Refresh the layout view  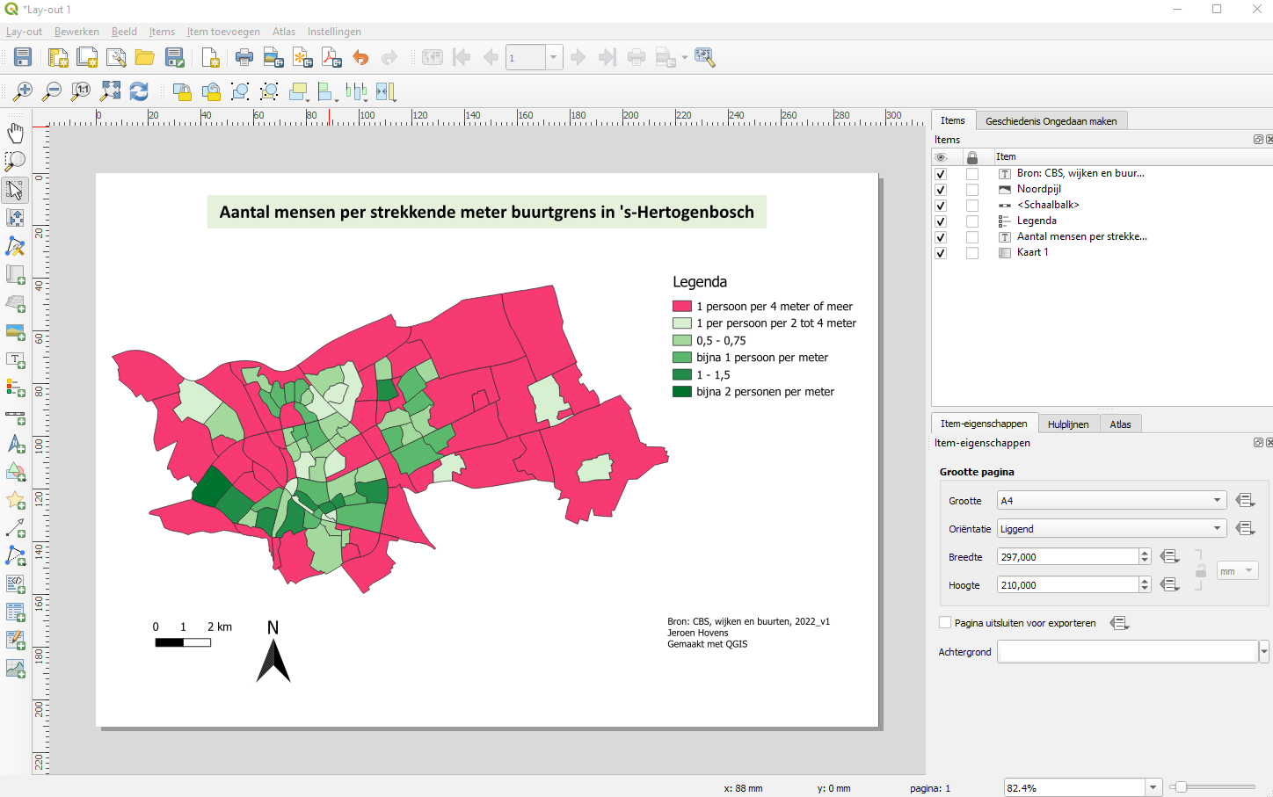tap(139, 91)
